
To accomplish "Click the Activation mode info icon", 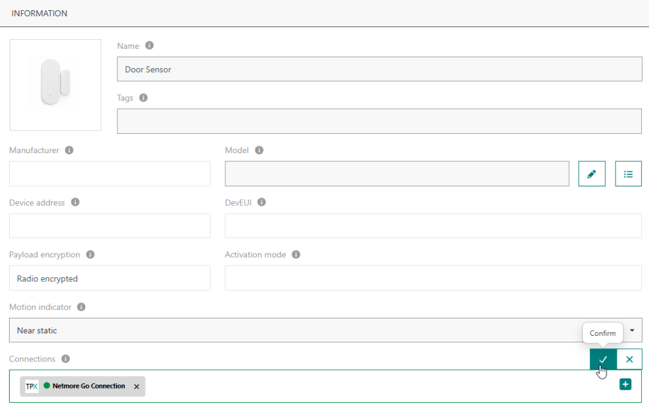I will [296, 254].
